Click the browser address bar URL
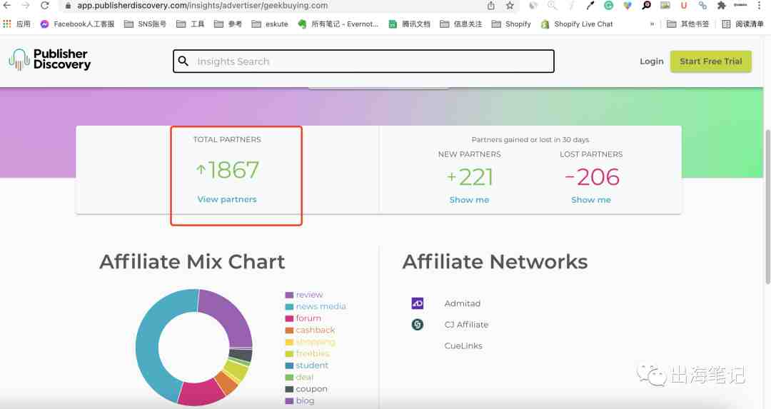771x409 pixels. (x=203, y=6)
